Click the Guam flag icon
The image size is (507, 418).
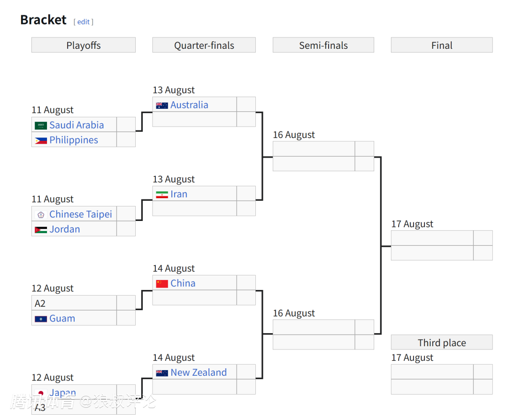(x=41, y=319)
